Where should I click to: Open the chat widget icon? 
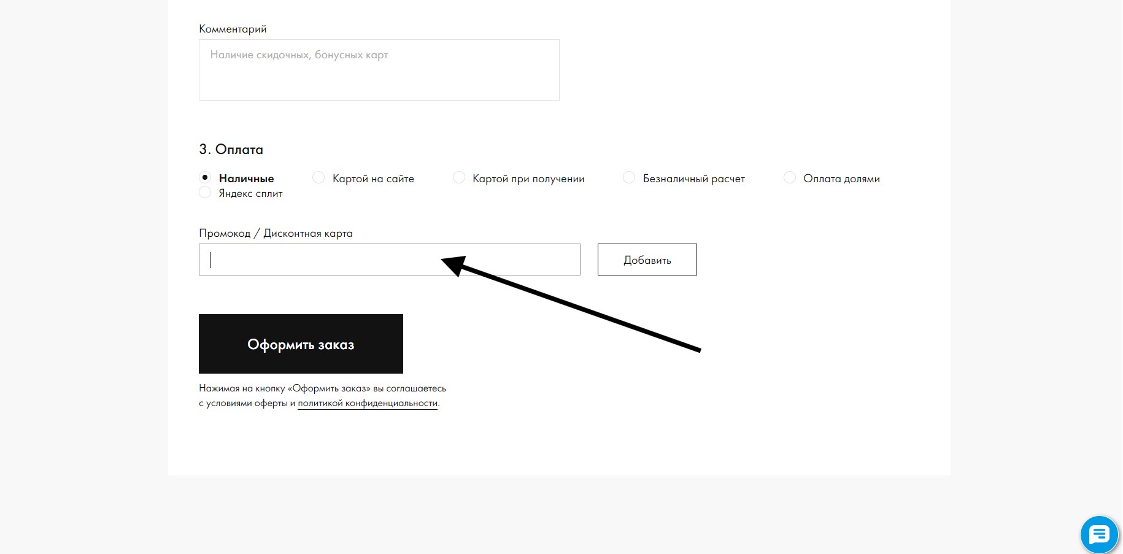tap(1099, 534)
